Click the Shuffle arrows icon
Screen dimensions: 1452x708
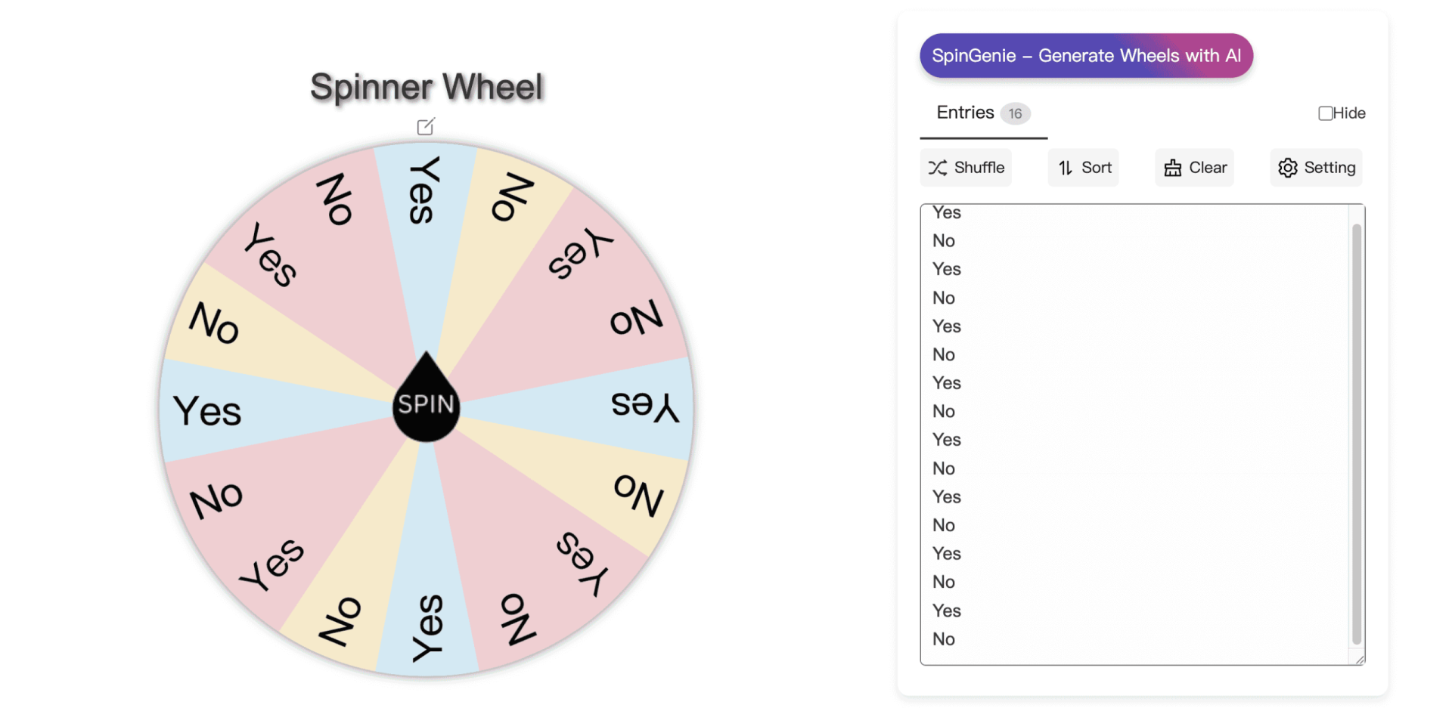[938, 168]
